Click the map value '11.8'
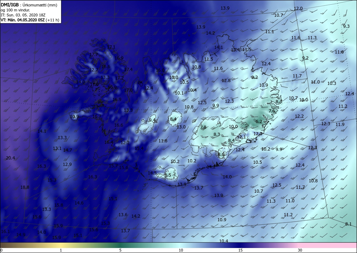This screenshot has height=253, width=357. coord(163,141)
